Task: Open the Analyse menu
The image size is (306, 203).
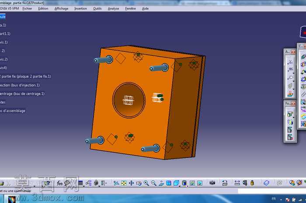Action: click(113, 9)
